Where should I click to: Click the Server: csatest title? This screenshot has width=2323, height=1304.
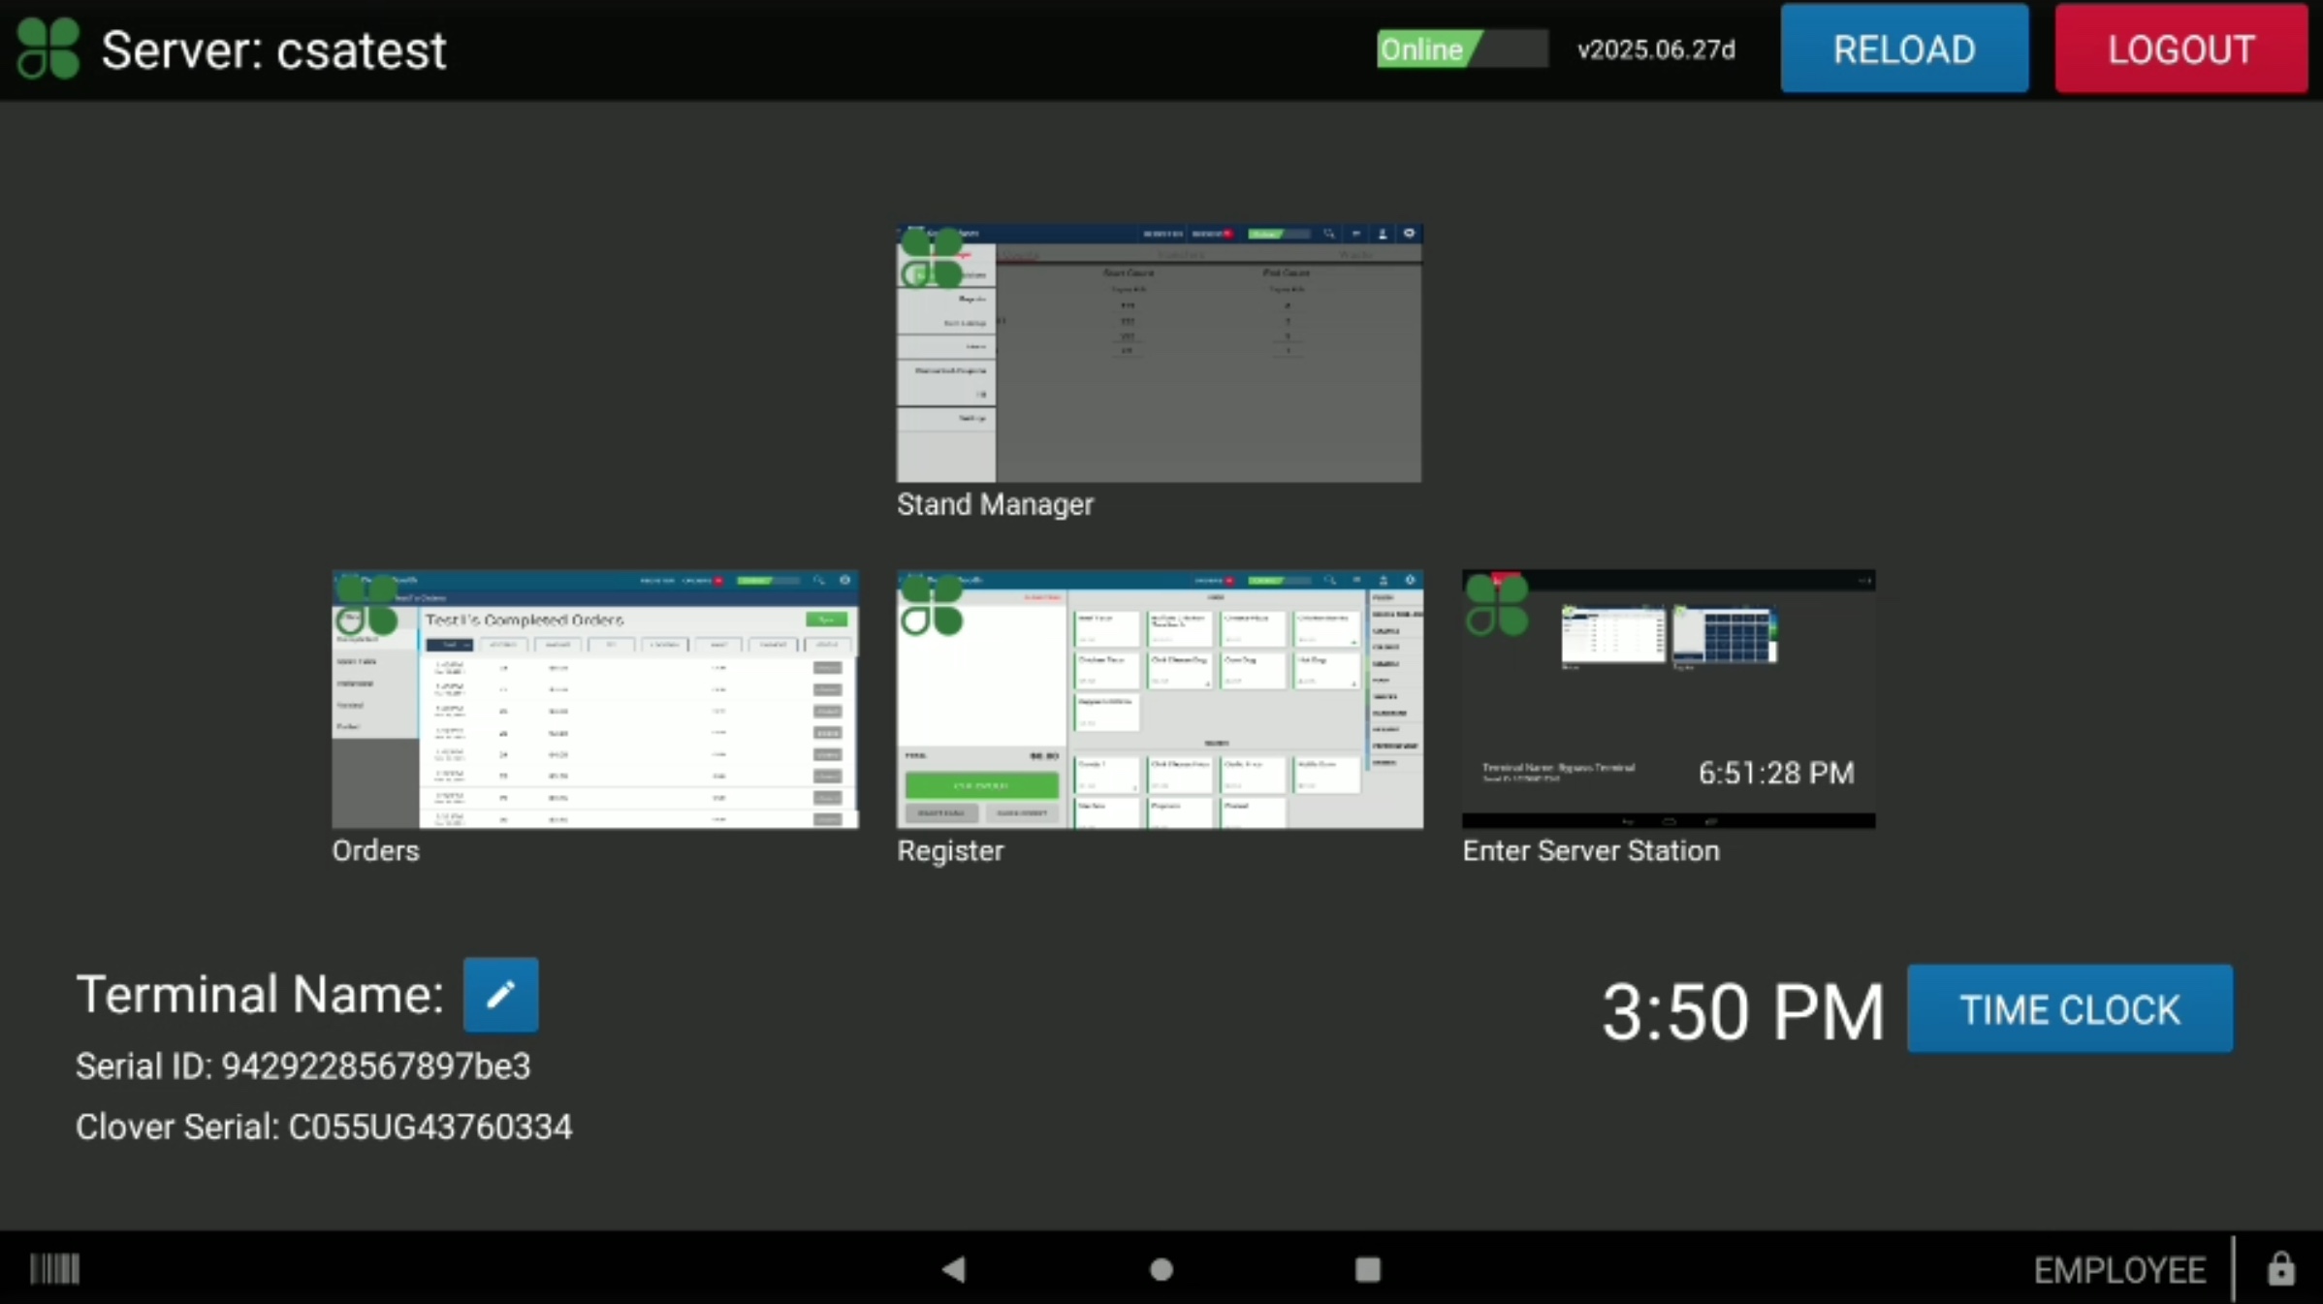(274, 50)
